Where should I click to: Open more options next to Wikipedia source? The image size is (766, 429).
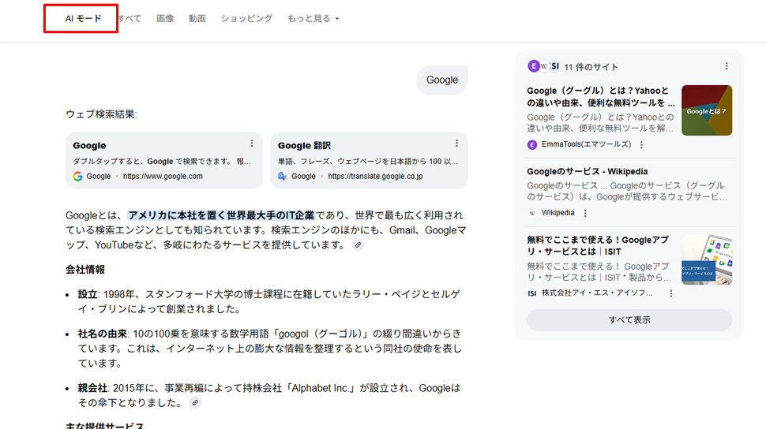(x=585, y=213)
